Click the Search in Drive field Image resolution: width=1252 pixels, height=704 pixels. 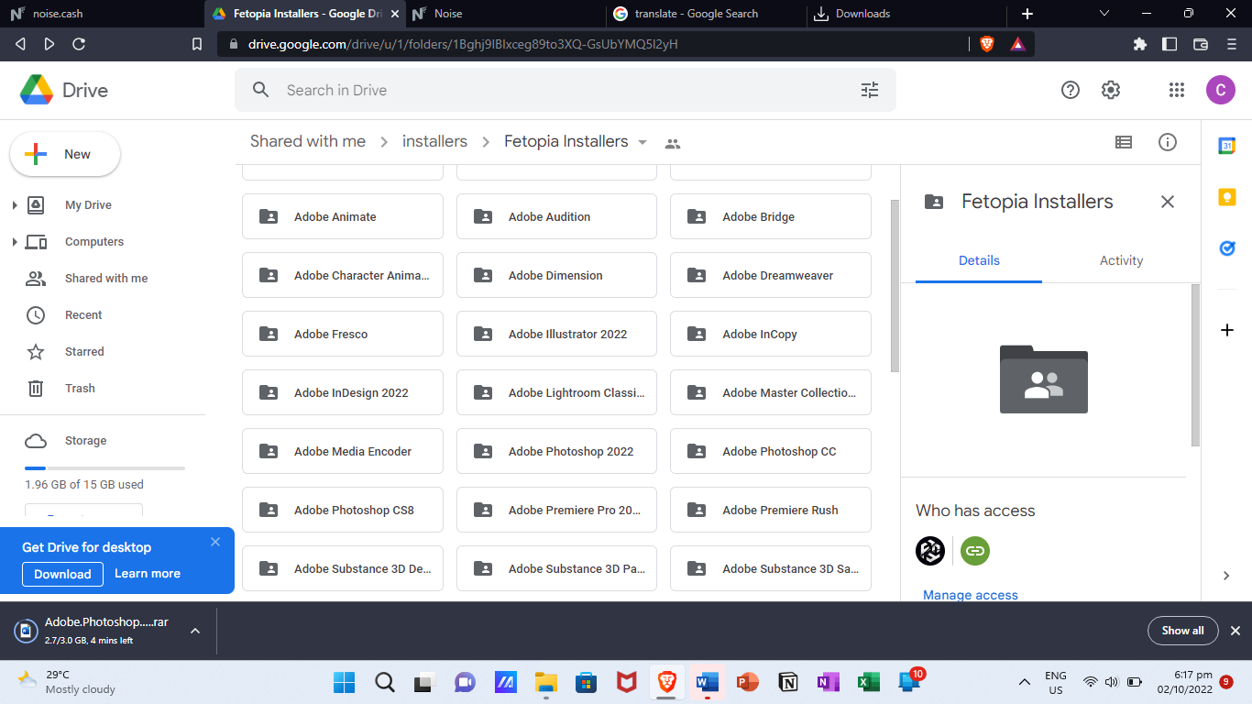tap(566, 90)
